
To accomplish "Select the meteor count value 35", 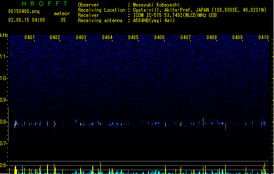I will pos(63,20).
